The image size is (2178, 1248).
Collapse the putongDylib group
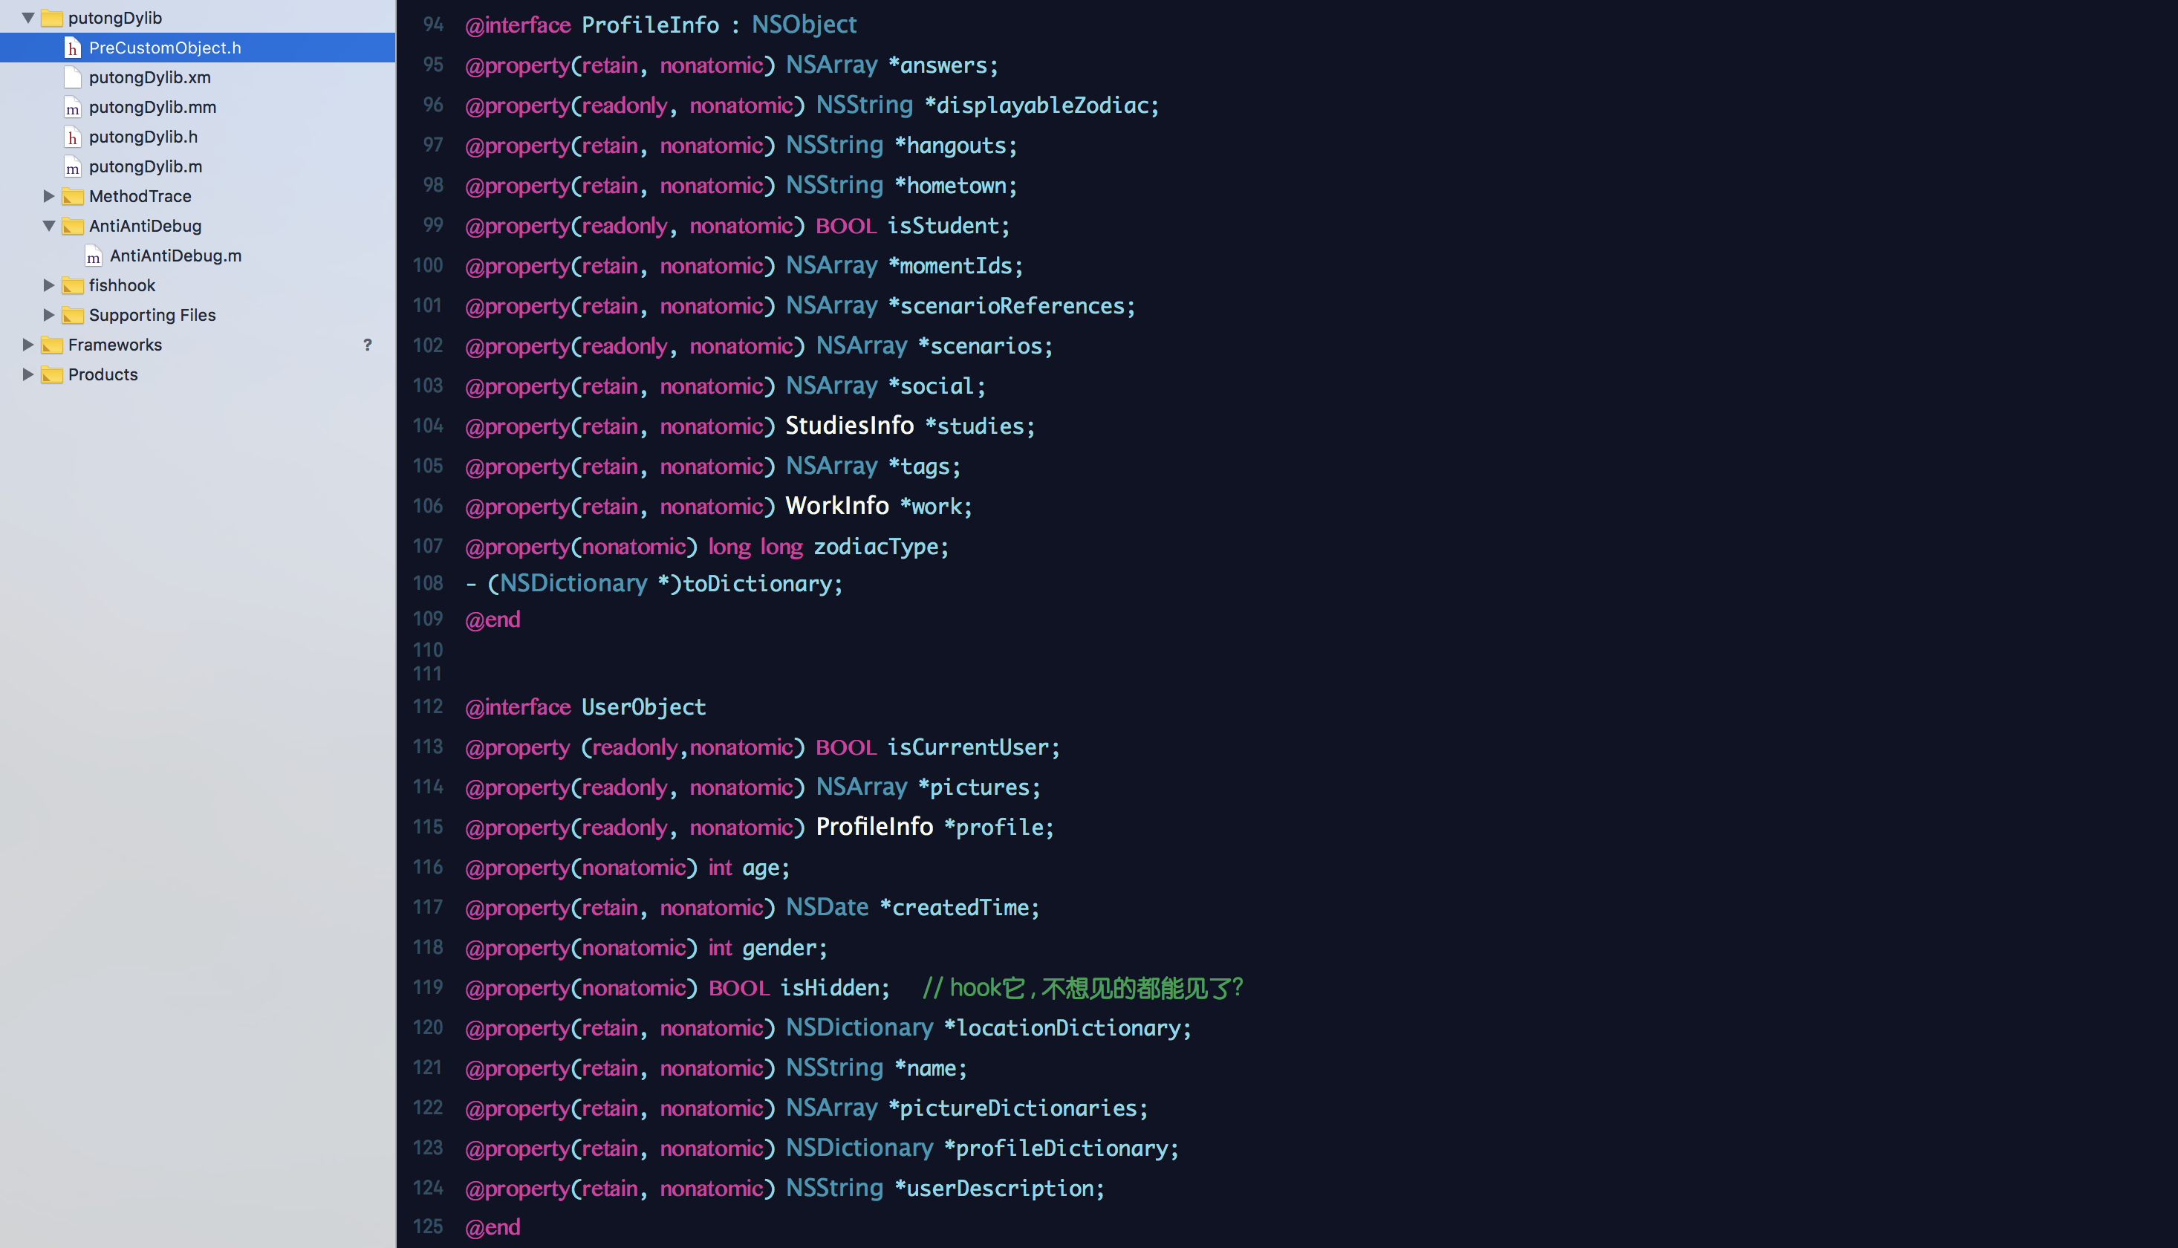coord(27,18)
